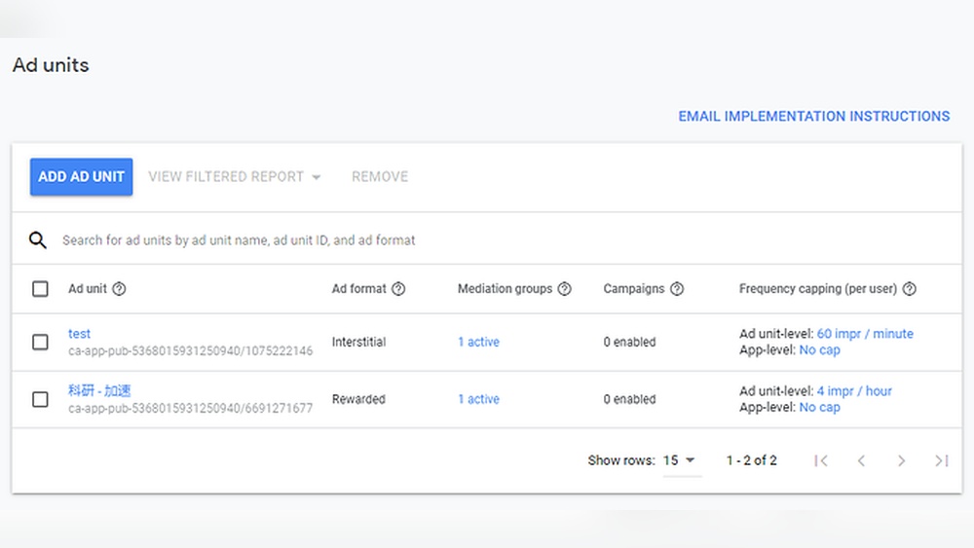
Task: Click the 1 - 2 of 2 pagination text
Action: (x=752, y=460)
